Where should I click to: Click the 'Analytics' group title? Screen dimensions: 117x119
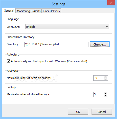tap(12, 71)
